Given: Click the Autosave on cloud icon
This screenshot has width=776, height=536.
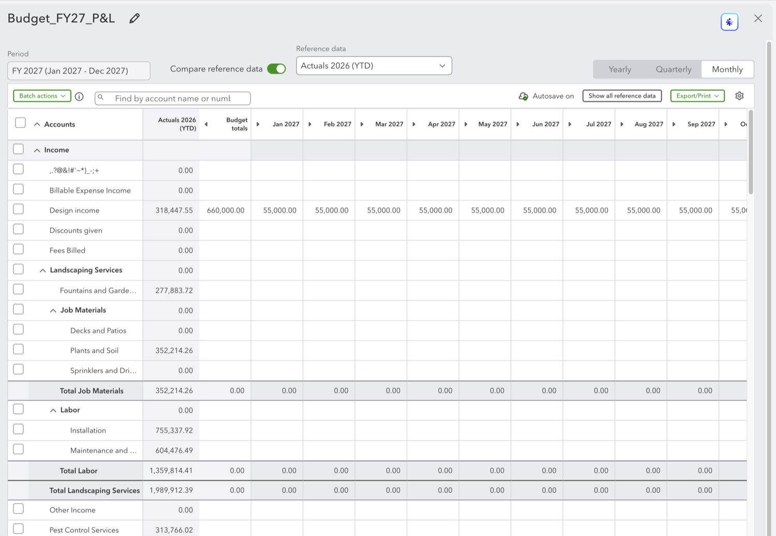Looking at the screenshot, I should pos(524,96).
